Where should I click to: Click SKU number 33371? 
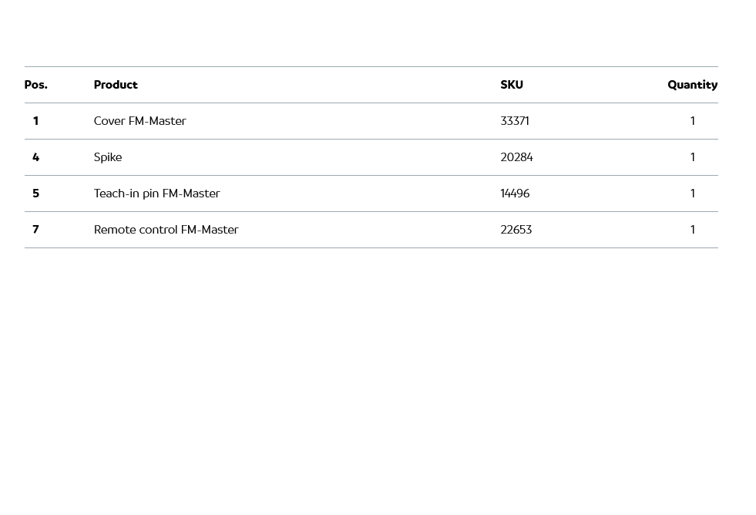point(515,121)
